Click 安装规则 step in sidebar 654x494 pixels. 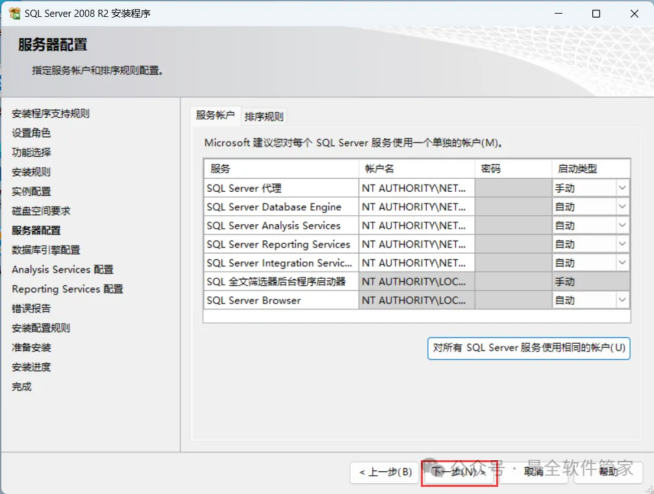click(x=31, y=172)
